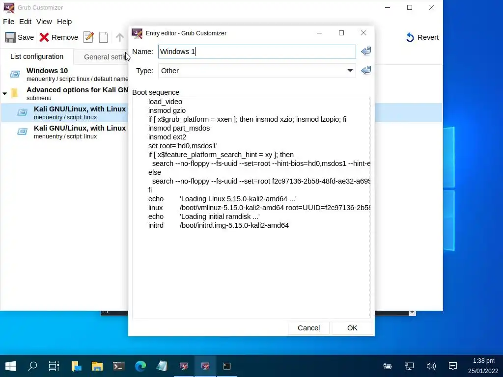Click the line "set root='hd0,msdos1'"
The image size is (503, 377).
click(x=183, y=146)
